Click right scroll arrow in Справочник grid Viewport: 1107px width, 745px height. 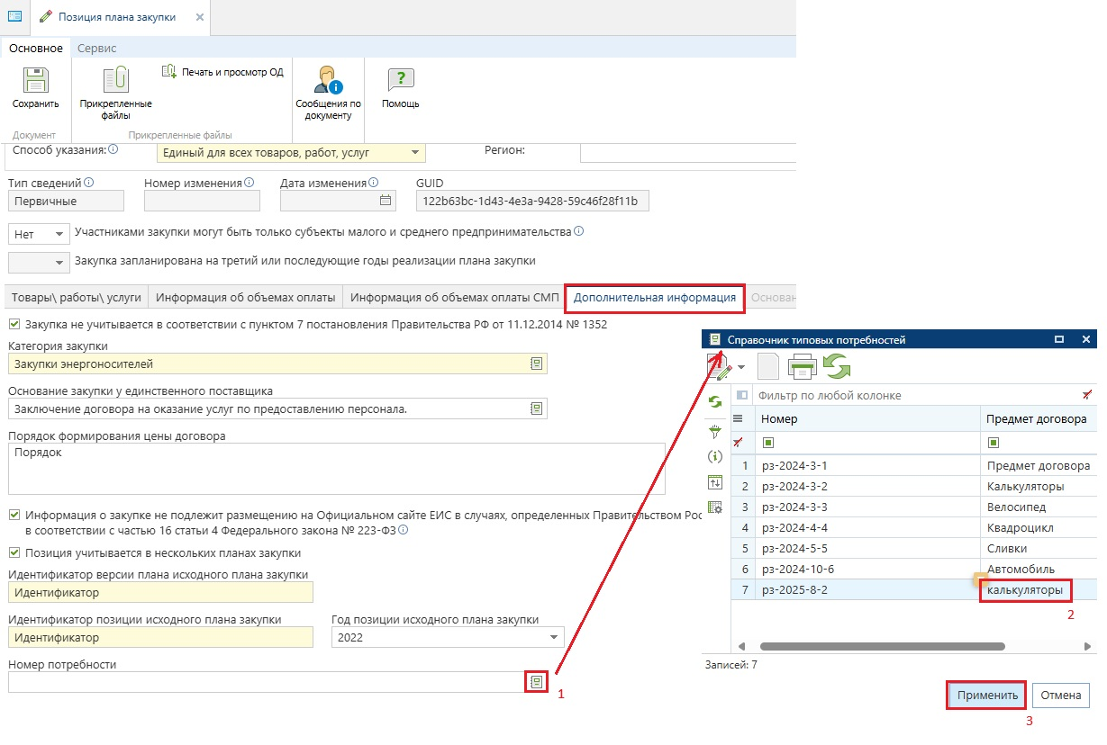pyautogui.click(x=1090, y=646)
